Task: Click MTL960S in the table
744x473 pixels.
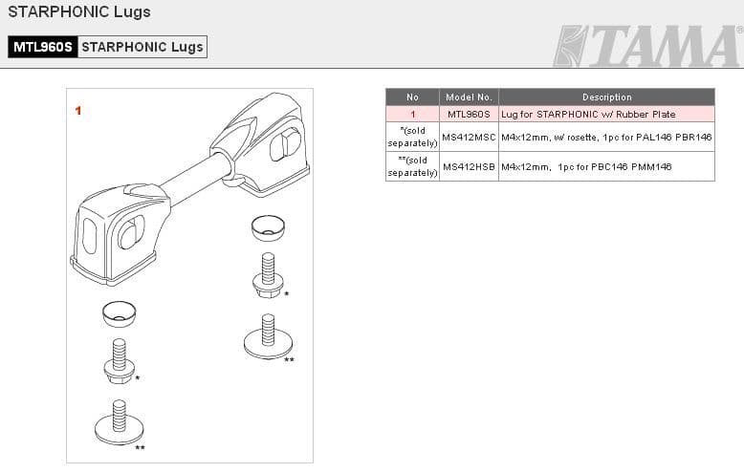Action: pos(469,115)
